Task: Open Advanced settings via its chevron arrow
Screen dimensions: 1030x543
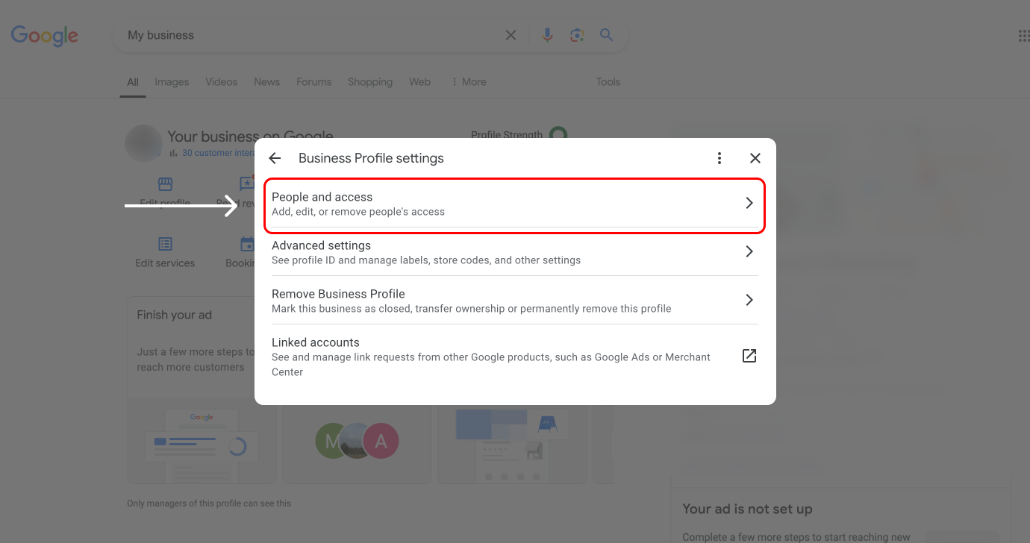Action: point(749,251)
